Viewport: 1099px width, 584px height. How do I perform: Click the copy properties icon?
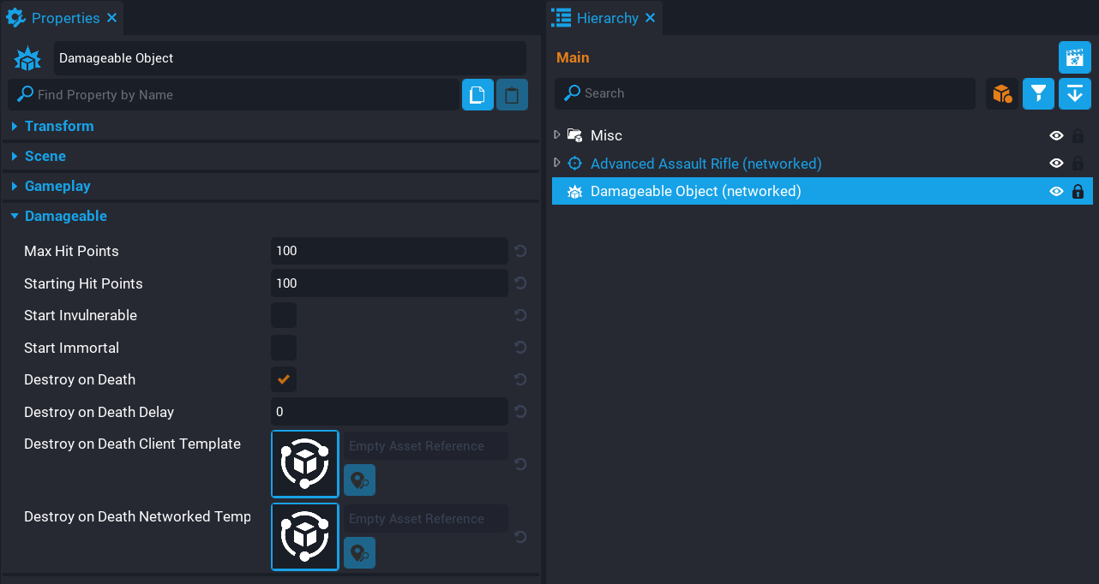[x=477, y=95]
